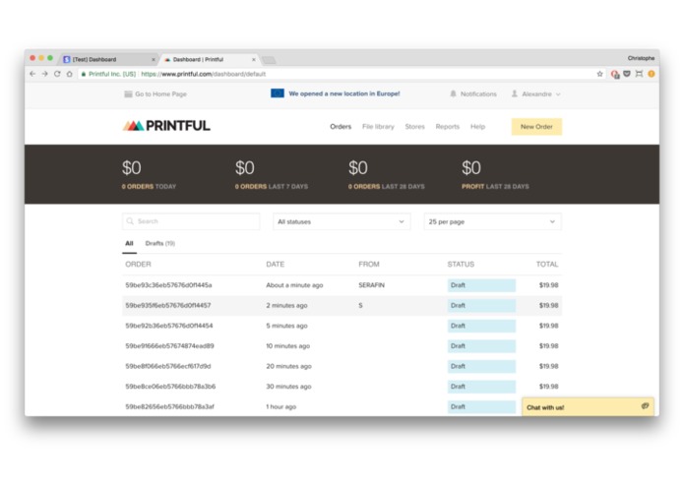Screen dimensions: 684x486
Task: Open a new browser tab
Action: click(x=269, y=60)
